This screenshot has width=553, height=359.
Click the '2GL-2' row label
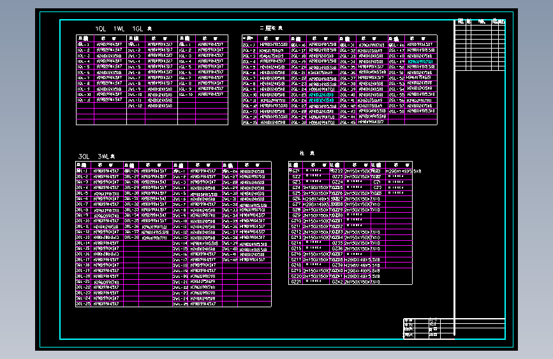tap(249, 50)
